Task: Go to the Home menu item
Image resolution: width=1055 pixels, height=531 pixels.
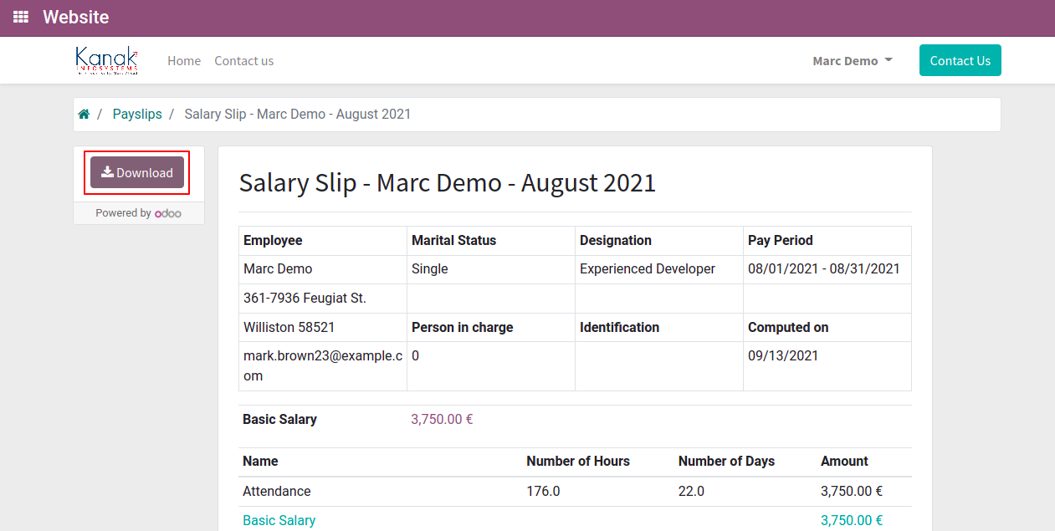Action: pyautogui.click(x=184, y=61)
